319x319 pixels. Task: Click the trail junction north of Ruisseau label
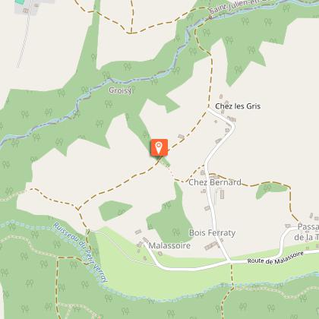click(77, 209)
